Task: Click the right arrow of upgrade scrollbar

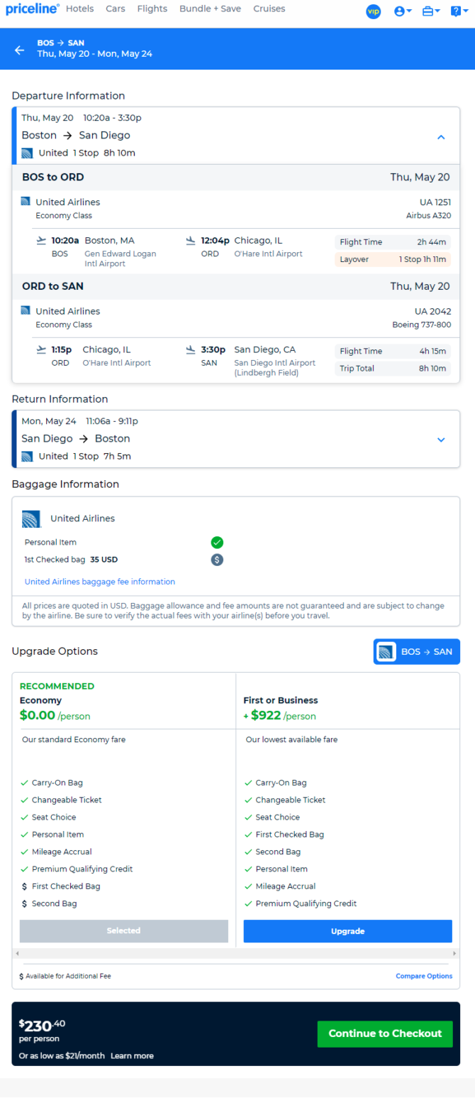Action: click(456, 953)
